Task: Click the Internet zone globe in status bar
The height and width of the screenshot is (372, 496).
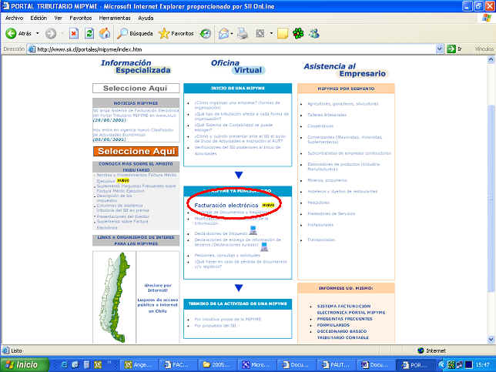Action: (x=421, y=350)
